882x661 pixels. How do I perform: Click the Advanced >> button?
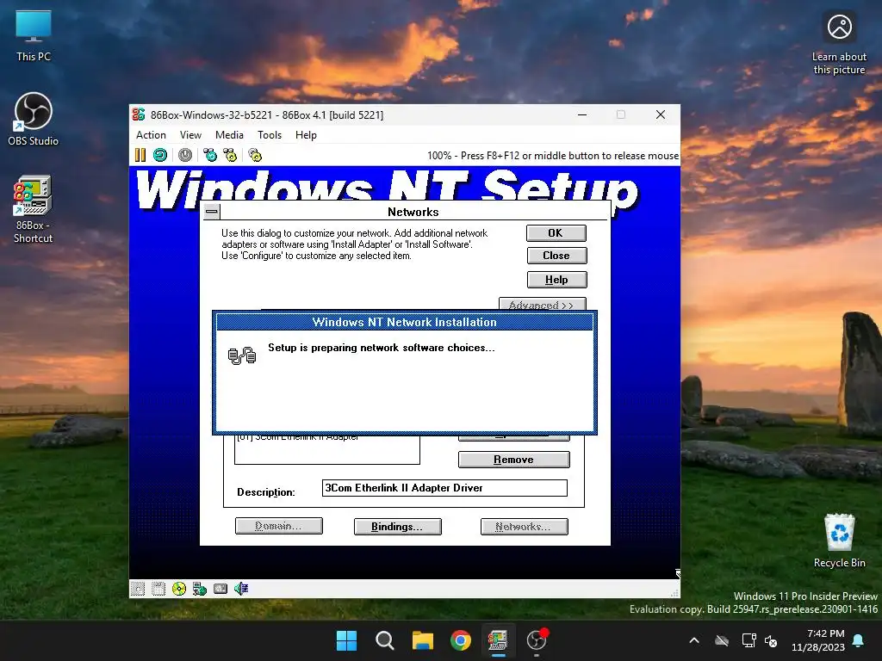point(543,304)
